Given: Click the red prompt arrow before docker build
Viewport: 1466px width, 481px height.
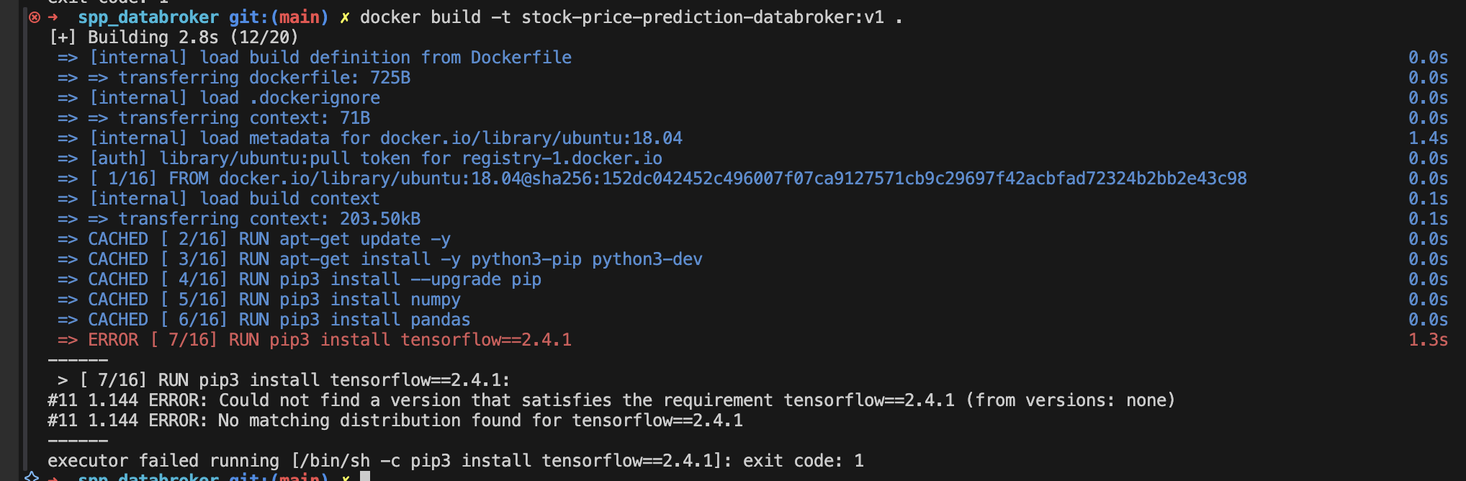Looking at the screenshot, I should click(53, 17).
